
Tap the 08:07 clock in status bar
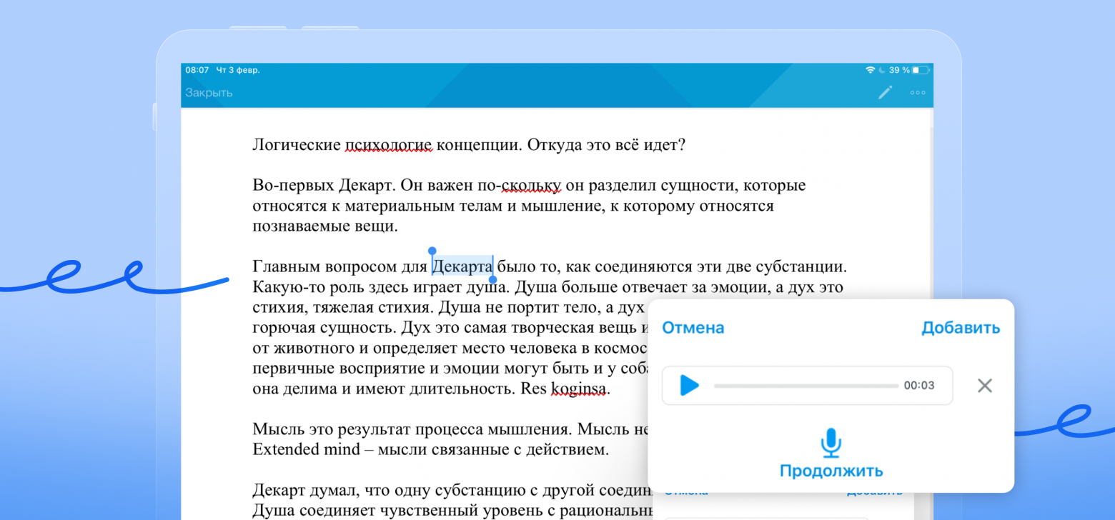pyautogui.click(x=197, y=70)
